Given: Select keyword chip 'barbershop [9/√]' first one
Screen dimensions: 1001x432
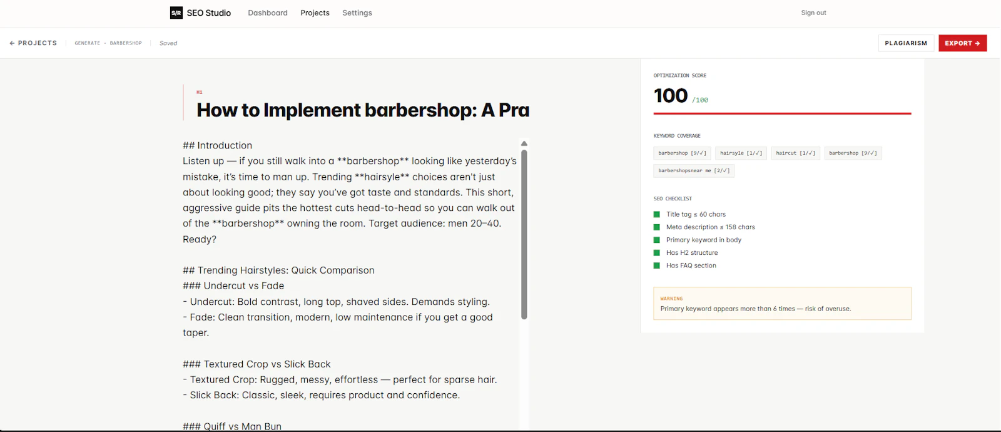Looking at the screenshot, I should tap(682, 153).
